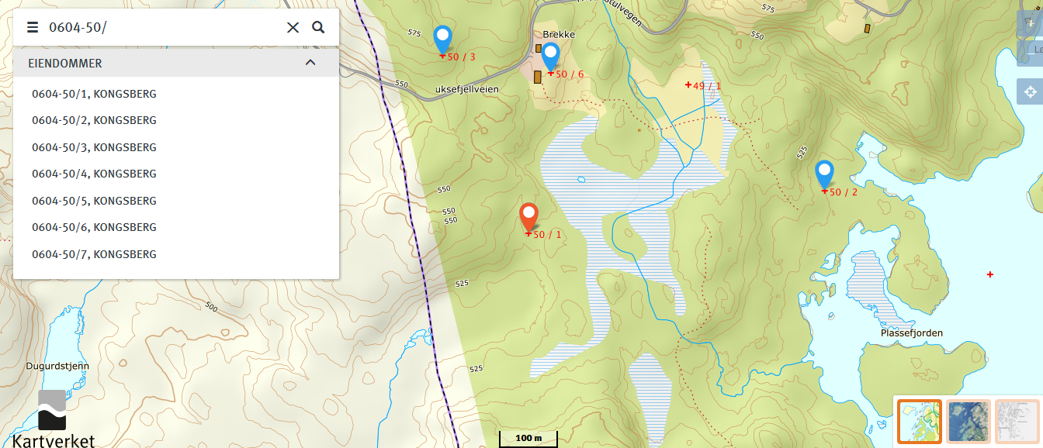This screenshot has height=448, width=1043.
Task: Switch to aerial photo base map
Action: click(x=968, y=422)
